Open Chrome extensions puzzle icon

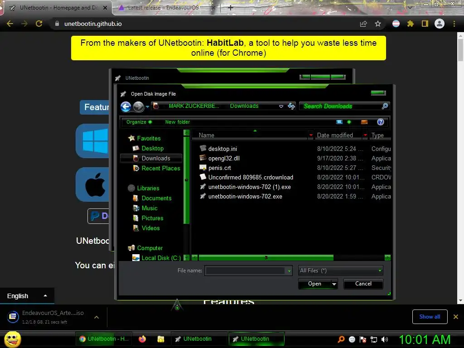coord(411,24)
